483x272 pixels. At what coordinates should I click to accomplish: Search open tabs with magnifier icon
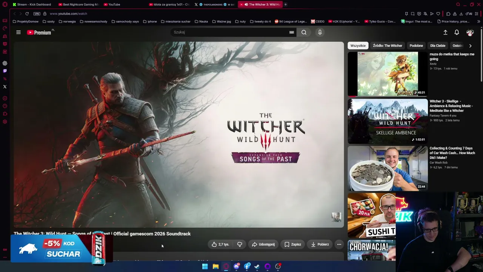pos(458,5)
